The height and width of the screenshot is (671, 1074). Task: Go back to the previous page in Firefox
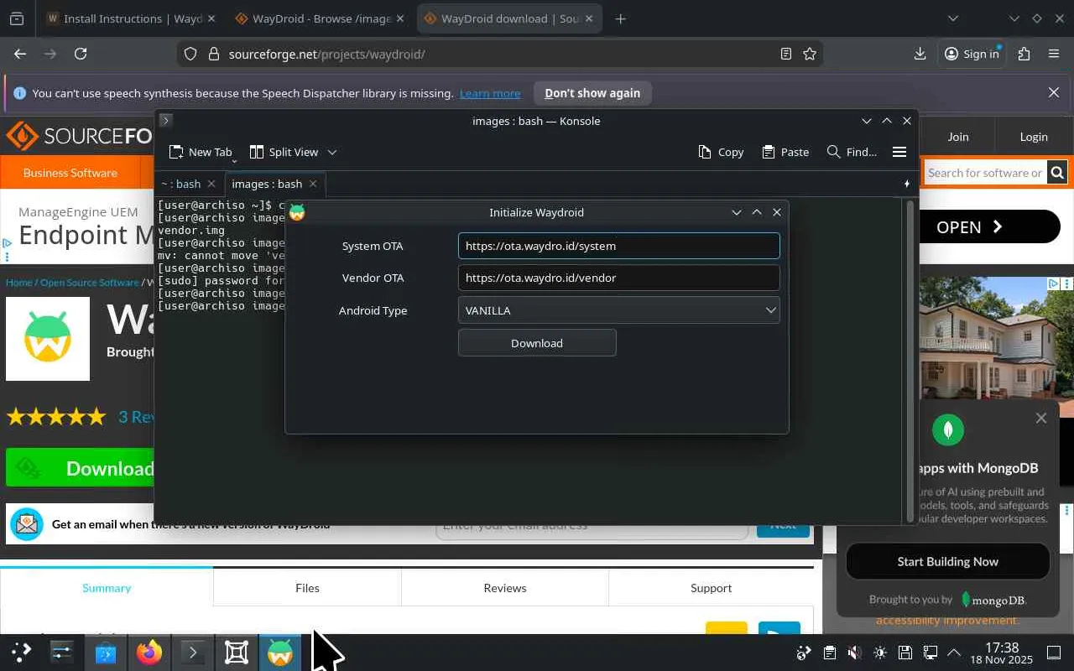pos(20,54)
